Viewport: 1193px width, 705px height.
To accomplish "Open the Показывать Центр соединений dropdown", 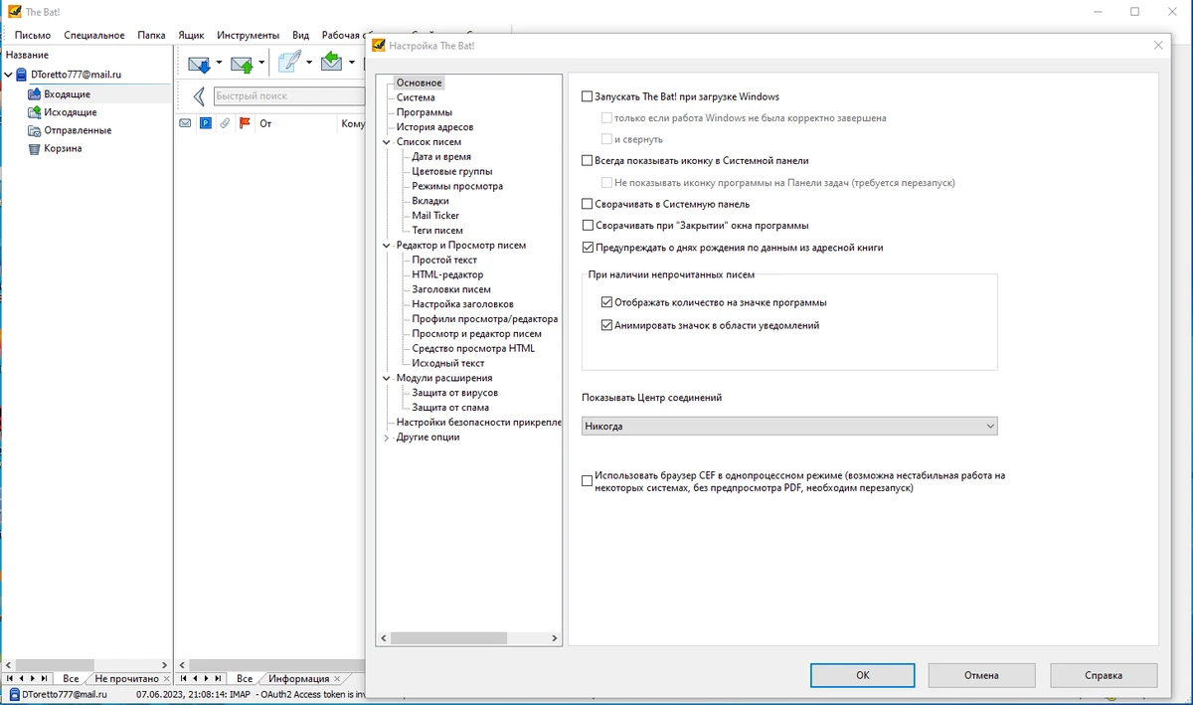I will coord(789,426).
